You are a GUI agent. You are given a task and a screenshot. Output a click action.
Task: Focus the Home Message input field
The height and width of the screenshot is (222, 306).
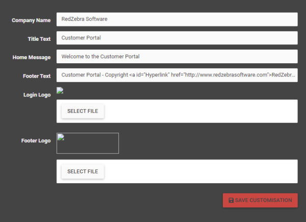click(177, 57)
